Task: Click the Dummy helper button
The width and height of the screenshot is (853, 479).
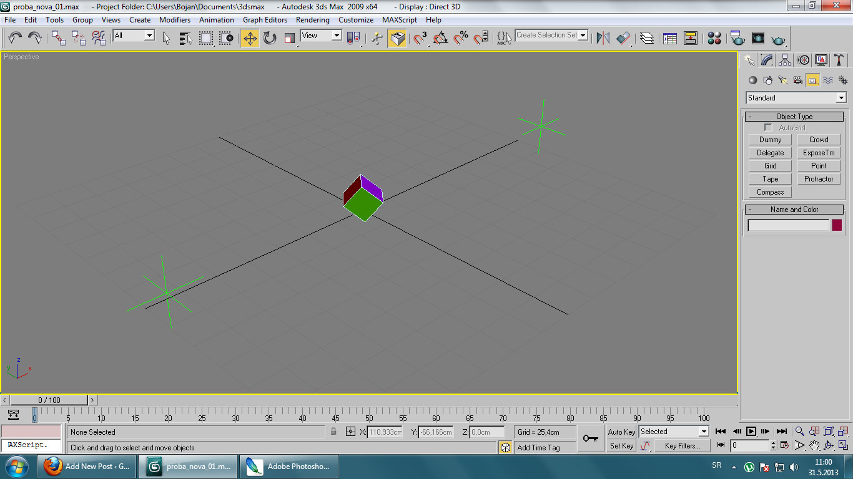Action: click(x=770, y=140)
